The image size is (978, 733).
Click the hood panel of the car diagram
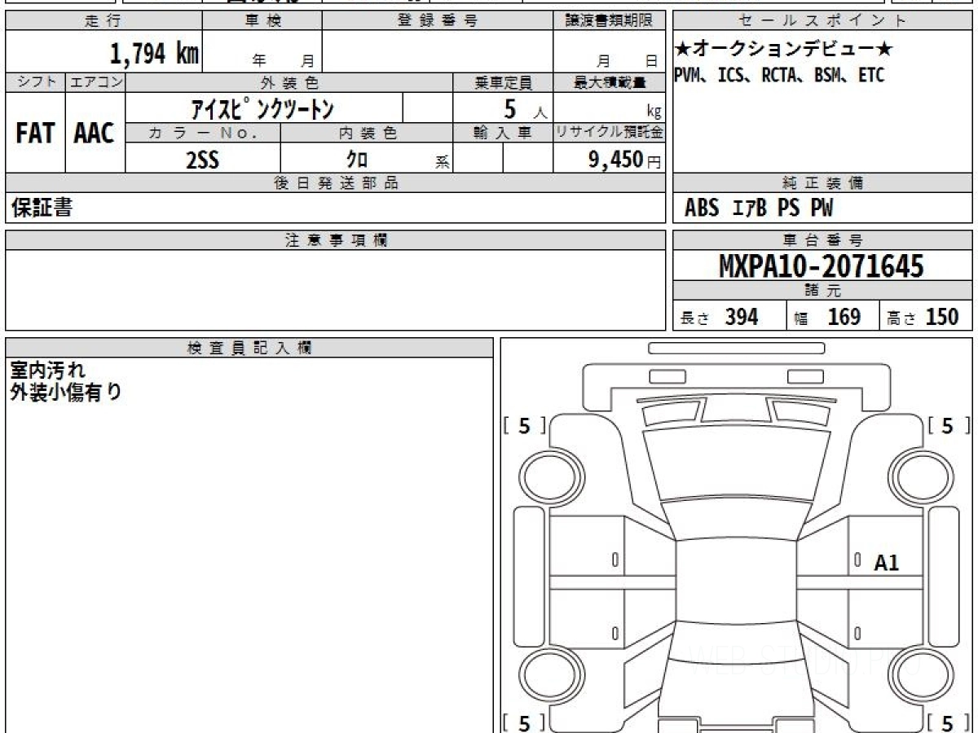click(x=736, y=464)
